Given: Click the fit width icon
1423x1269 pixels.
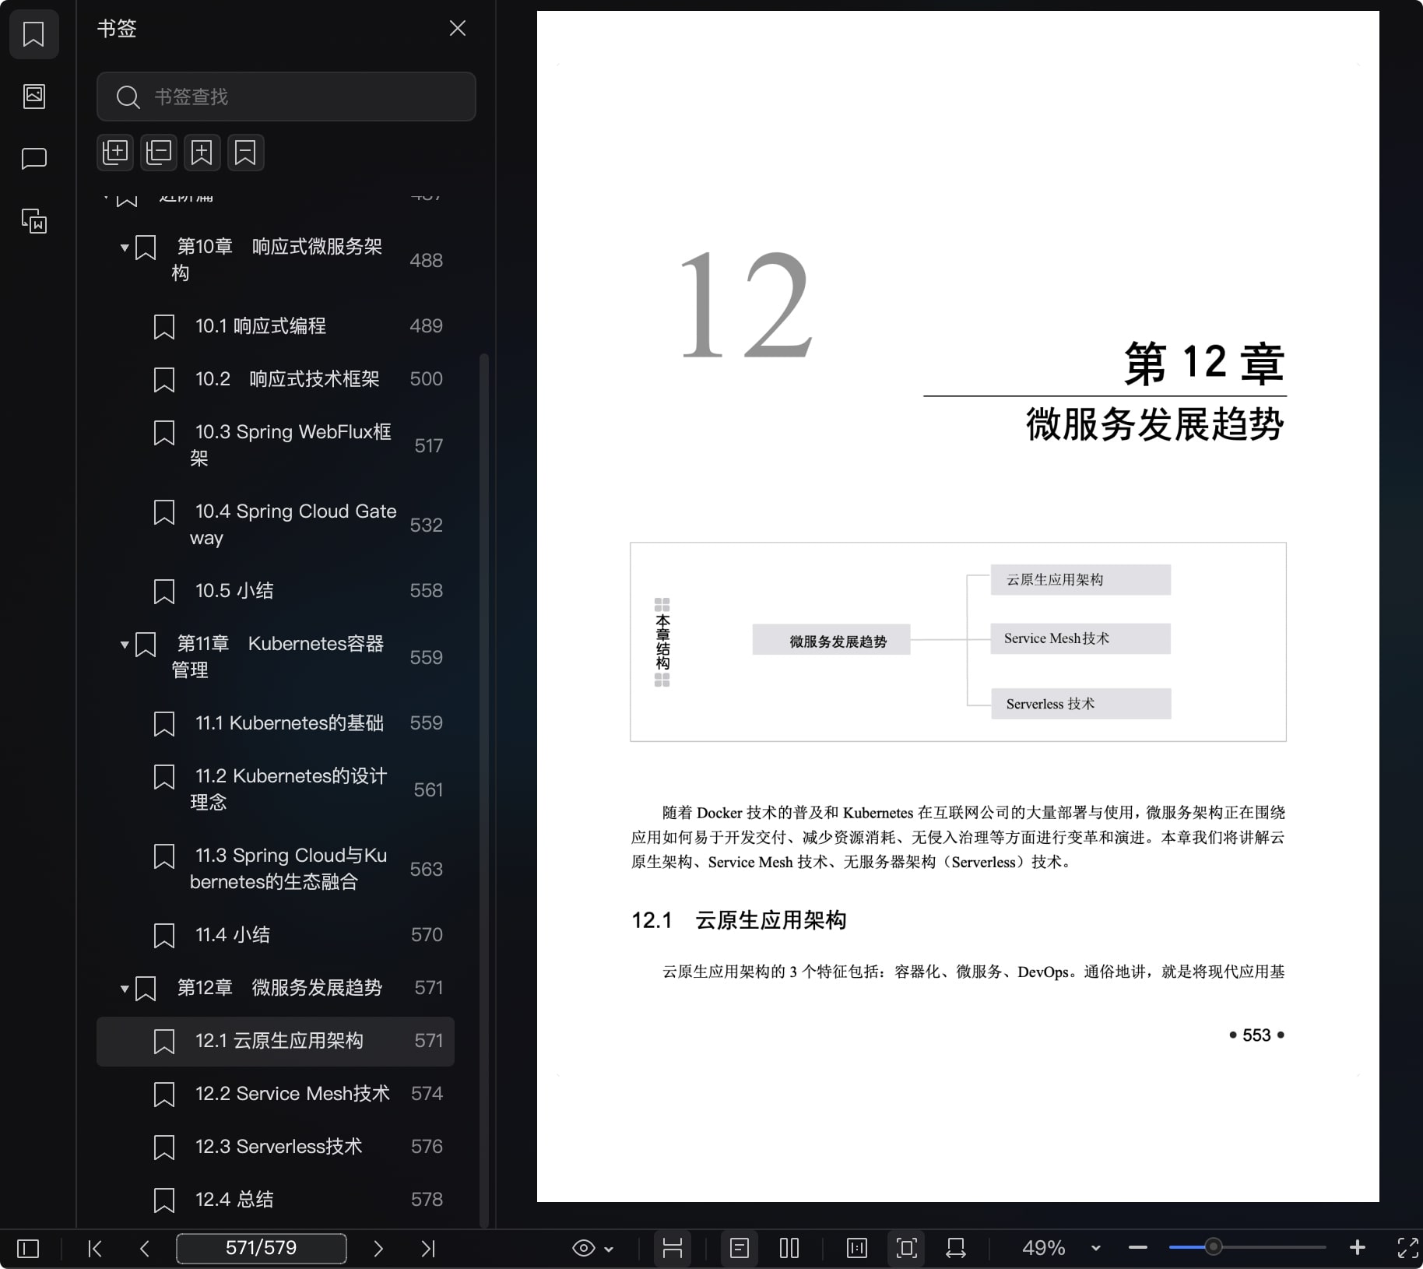Looking at the screenshot, I should tap(956, 1248).
